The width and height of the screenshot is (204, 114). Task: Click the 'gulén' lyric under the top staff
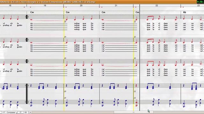(x=20, y=25)
